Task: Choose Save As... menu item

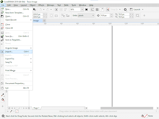Action: [16, 36]
